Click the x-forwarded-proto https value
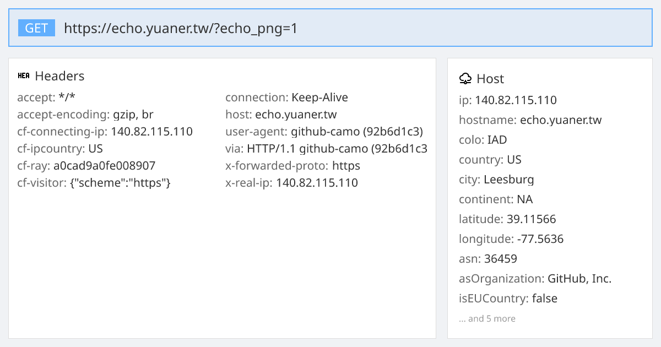This screenshot has height=347, width=661. pos(346,166)
